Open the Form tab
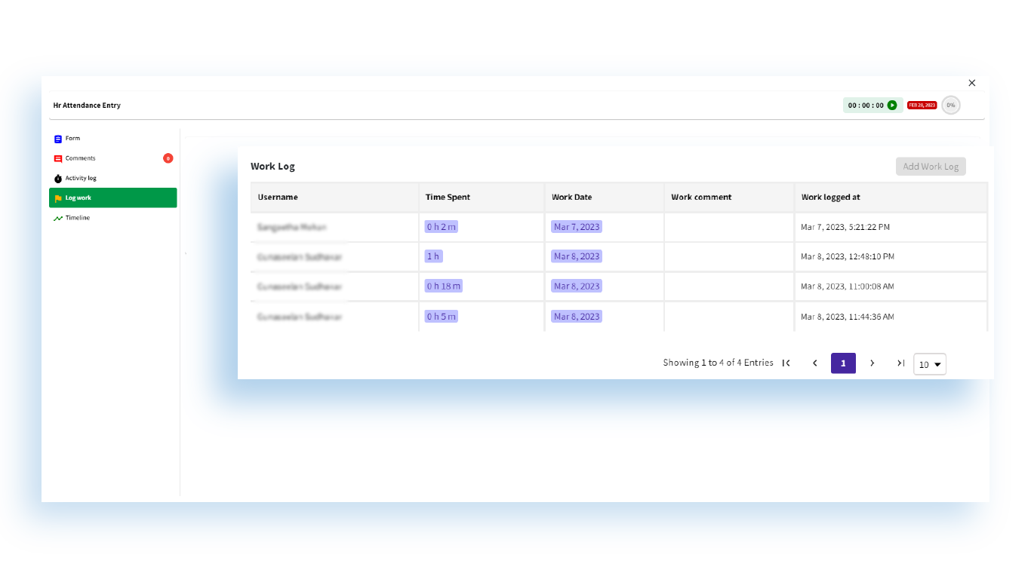The height and width of the screenshot is (579, 1031). point(72,138)
